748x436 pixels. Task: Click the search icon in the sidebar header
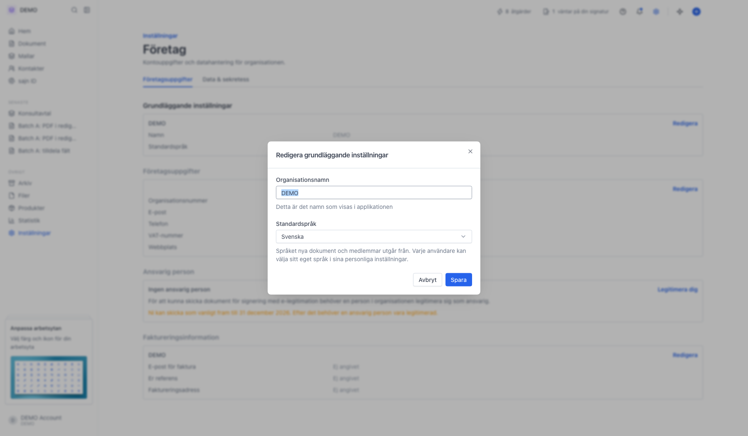click(74, 10)
